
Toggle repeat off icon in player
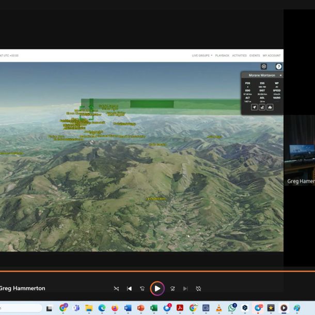(198, 289)
